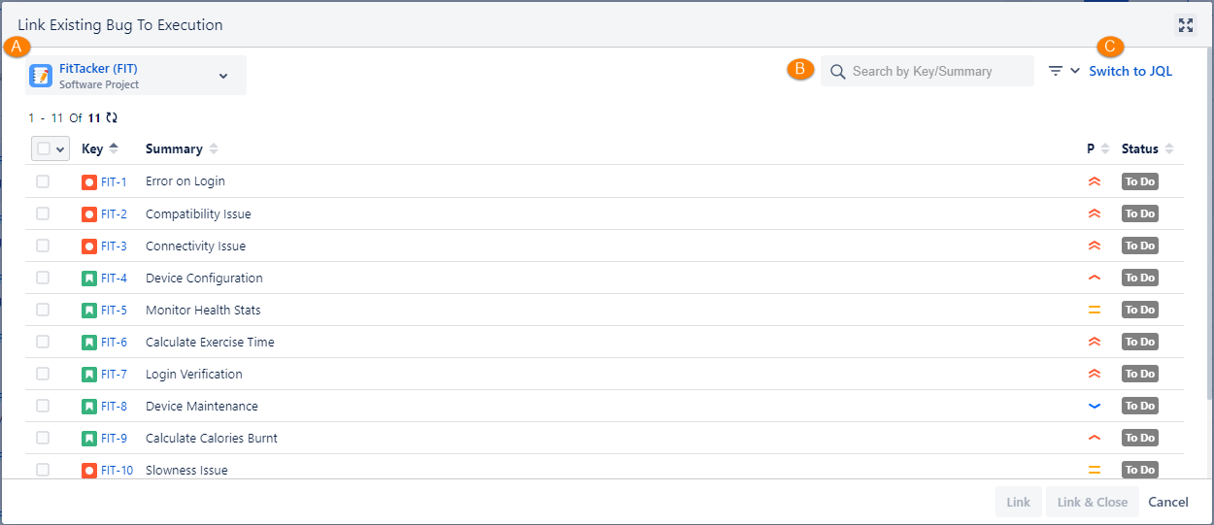Check the box for FIT-2 Compatibility Issue
The width and height of the screenshot is (1214, 525).
click(x=43, y=213)
